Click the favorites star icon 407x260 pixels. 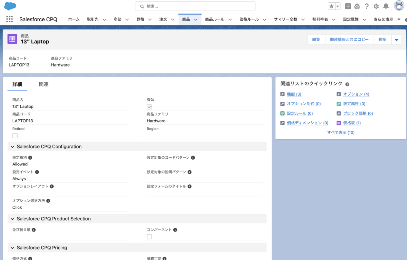coord(331,6)
